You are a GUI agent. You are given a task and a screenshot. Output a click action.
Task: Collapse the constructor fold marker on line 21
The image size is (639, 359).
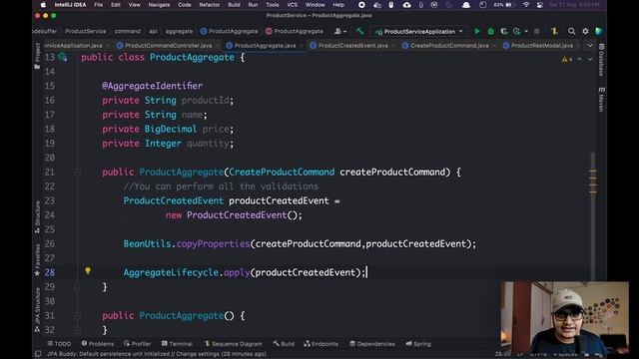pyautogui.click(x=78, y=173)
